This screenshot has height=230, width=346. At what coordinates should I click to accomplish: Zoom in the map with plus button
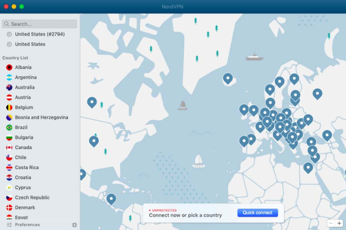[339, 224]
